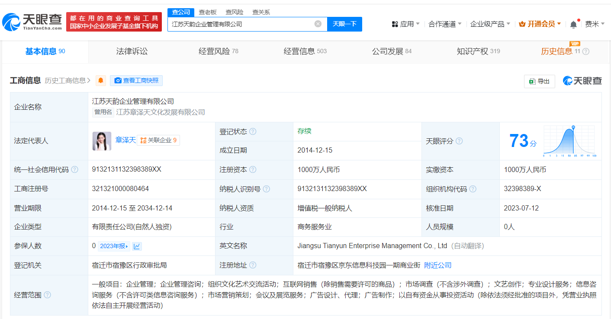This screenshot has width=611, height=319.
Task: Switch search mode to 查公司
Action: pos(181,12)
